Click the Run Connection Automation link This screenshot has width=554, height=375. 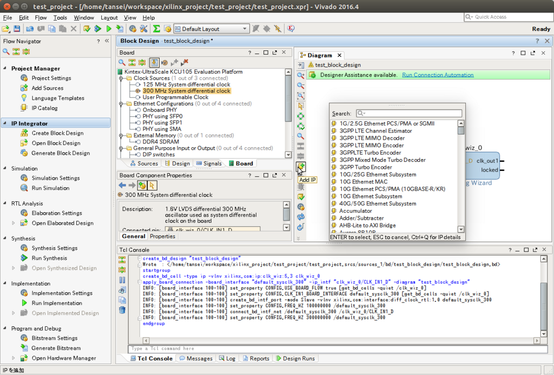[438, 75]
